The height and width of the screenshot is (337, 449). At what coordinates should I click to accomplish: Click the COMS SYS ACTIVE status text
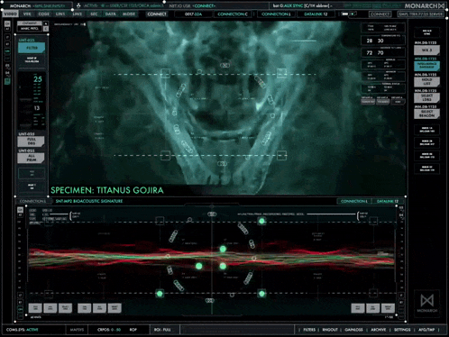(x=23, y=330)
